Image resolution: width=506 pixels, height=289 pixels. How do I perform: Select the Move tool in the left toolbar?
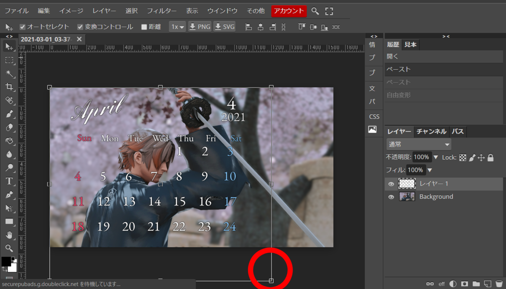click(9, 46)
